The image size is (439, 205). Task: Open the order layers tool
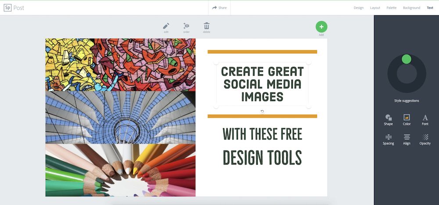pyautogui.click(x=186, y=26)
